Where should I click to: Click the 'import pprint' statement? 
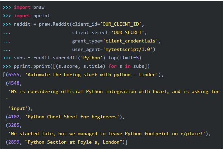32,16
